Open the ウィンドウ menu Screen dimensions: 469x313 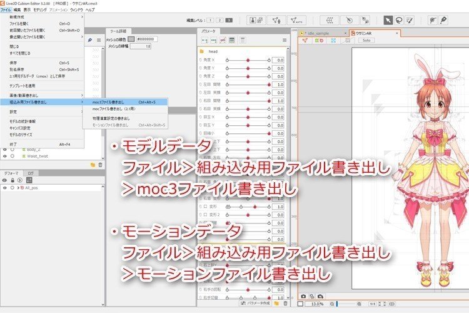point(76,9)
